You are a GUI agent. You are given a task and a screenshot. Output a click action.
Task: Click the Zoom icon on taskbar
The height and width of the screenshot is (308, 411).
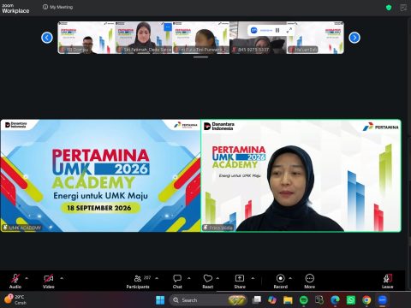[382, 300]
